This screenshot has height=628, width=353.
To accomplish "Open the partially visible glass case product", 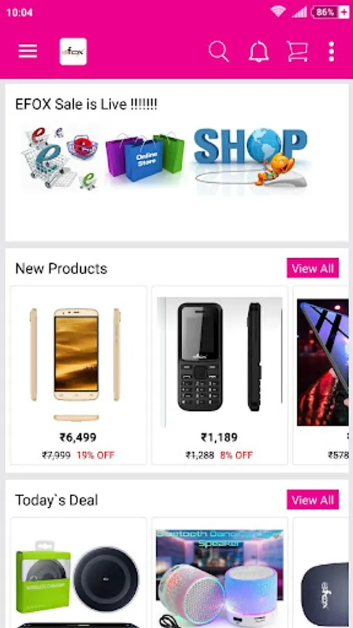I will [322, 375].
